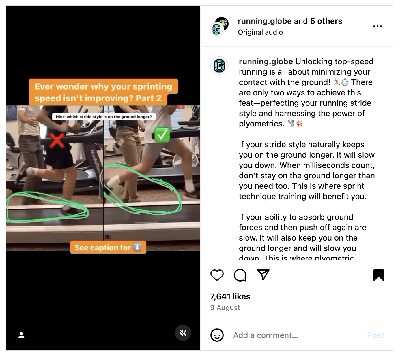Open the Original audio page
Viewport: 400px width, 357px height.
pyautogui.click(x=260, y=32)
